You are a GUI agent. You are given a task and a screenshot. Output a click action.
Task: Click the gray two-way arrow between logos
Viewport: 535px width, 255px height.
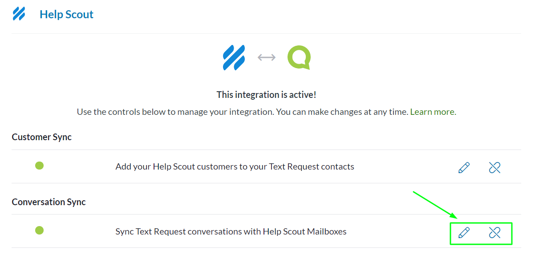coord(267,57)
